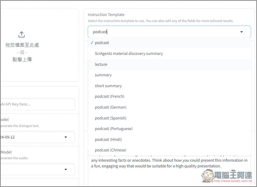Click the Instruction Template dropdown arrow
This screenshot has width=257, height=187.
241,32
